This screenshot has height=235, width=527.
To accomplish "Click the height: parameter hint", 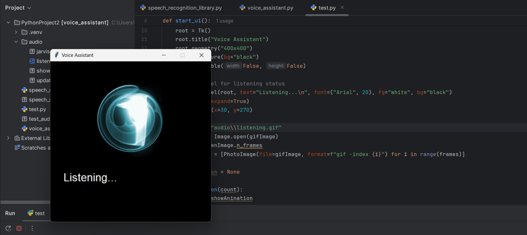I will point(276,66).
